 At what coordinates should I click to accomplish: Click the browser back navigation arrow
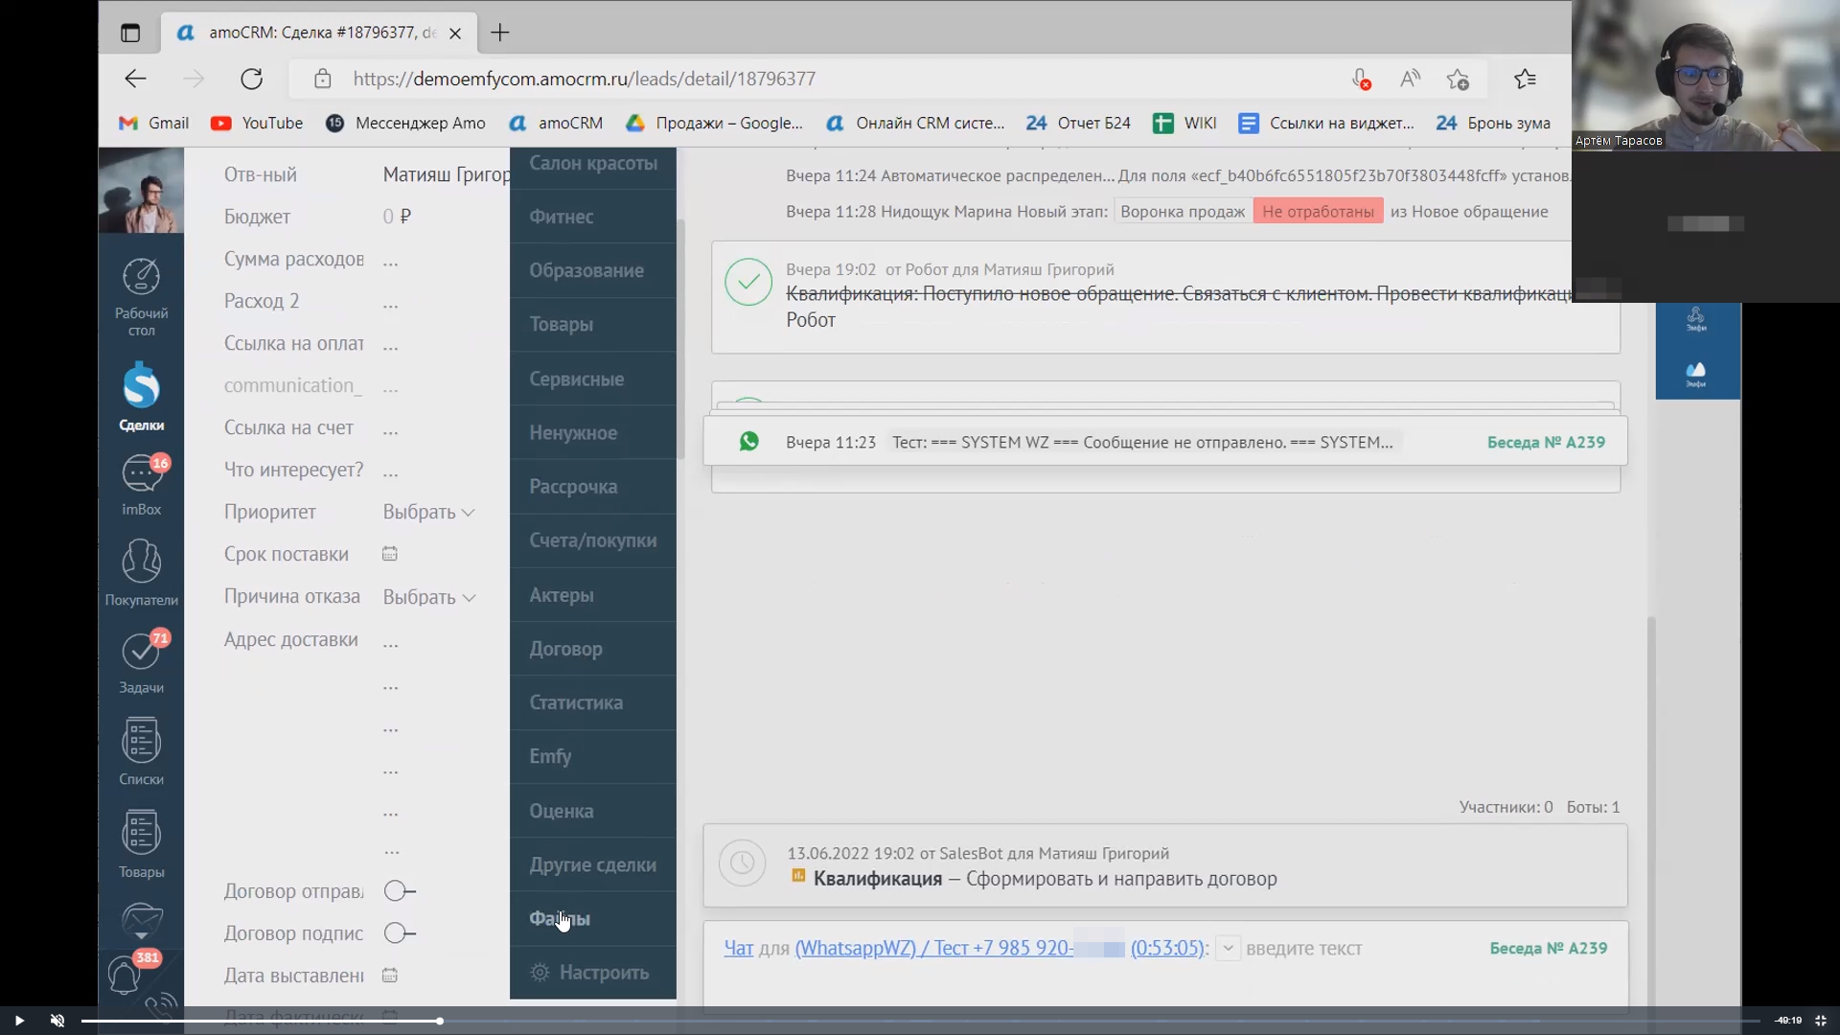136,79
